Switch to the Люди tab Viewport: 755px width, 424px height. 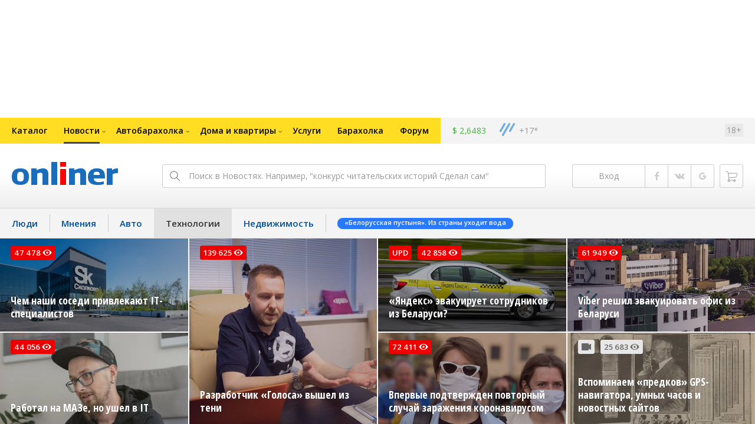point(25,223)
